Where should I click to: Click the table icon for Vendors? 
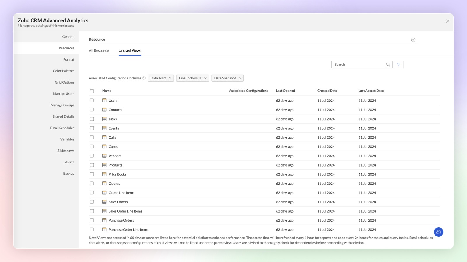104,156
